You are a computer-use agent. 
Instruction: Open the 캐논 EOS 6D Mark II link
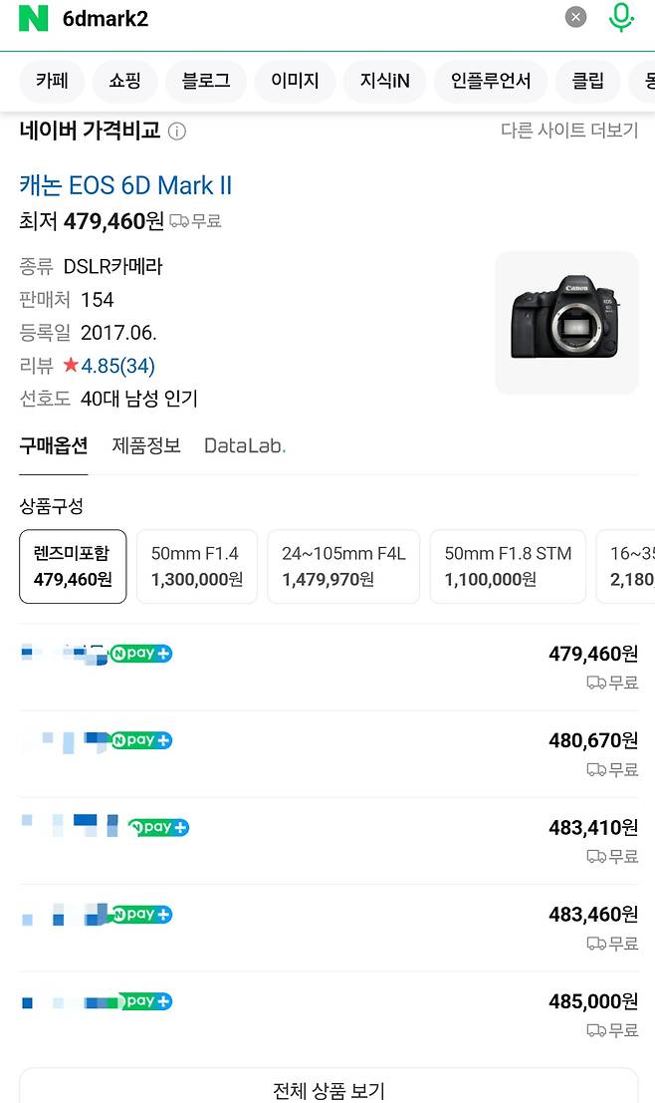click(x=125, y=185)
